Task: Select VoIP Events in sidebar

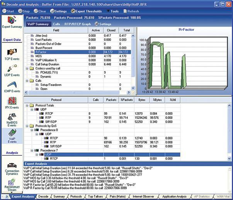Action: click(x=12, y=136)
